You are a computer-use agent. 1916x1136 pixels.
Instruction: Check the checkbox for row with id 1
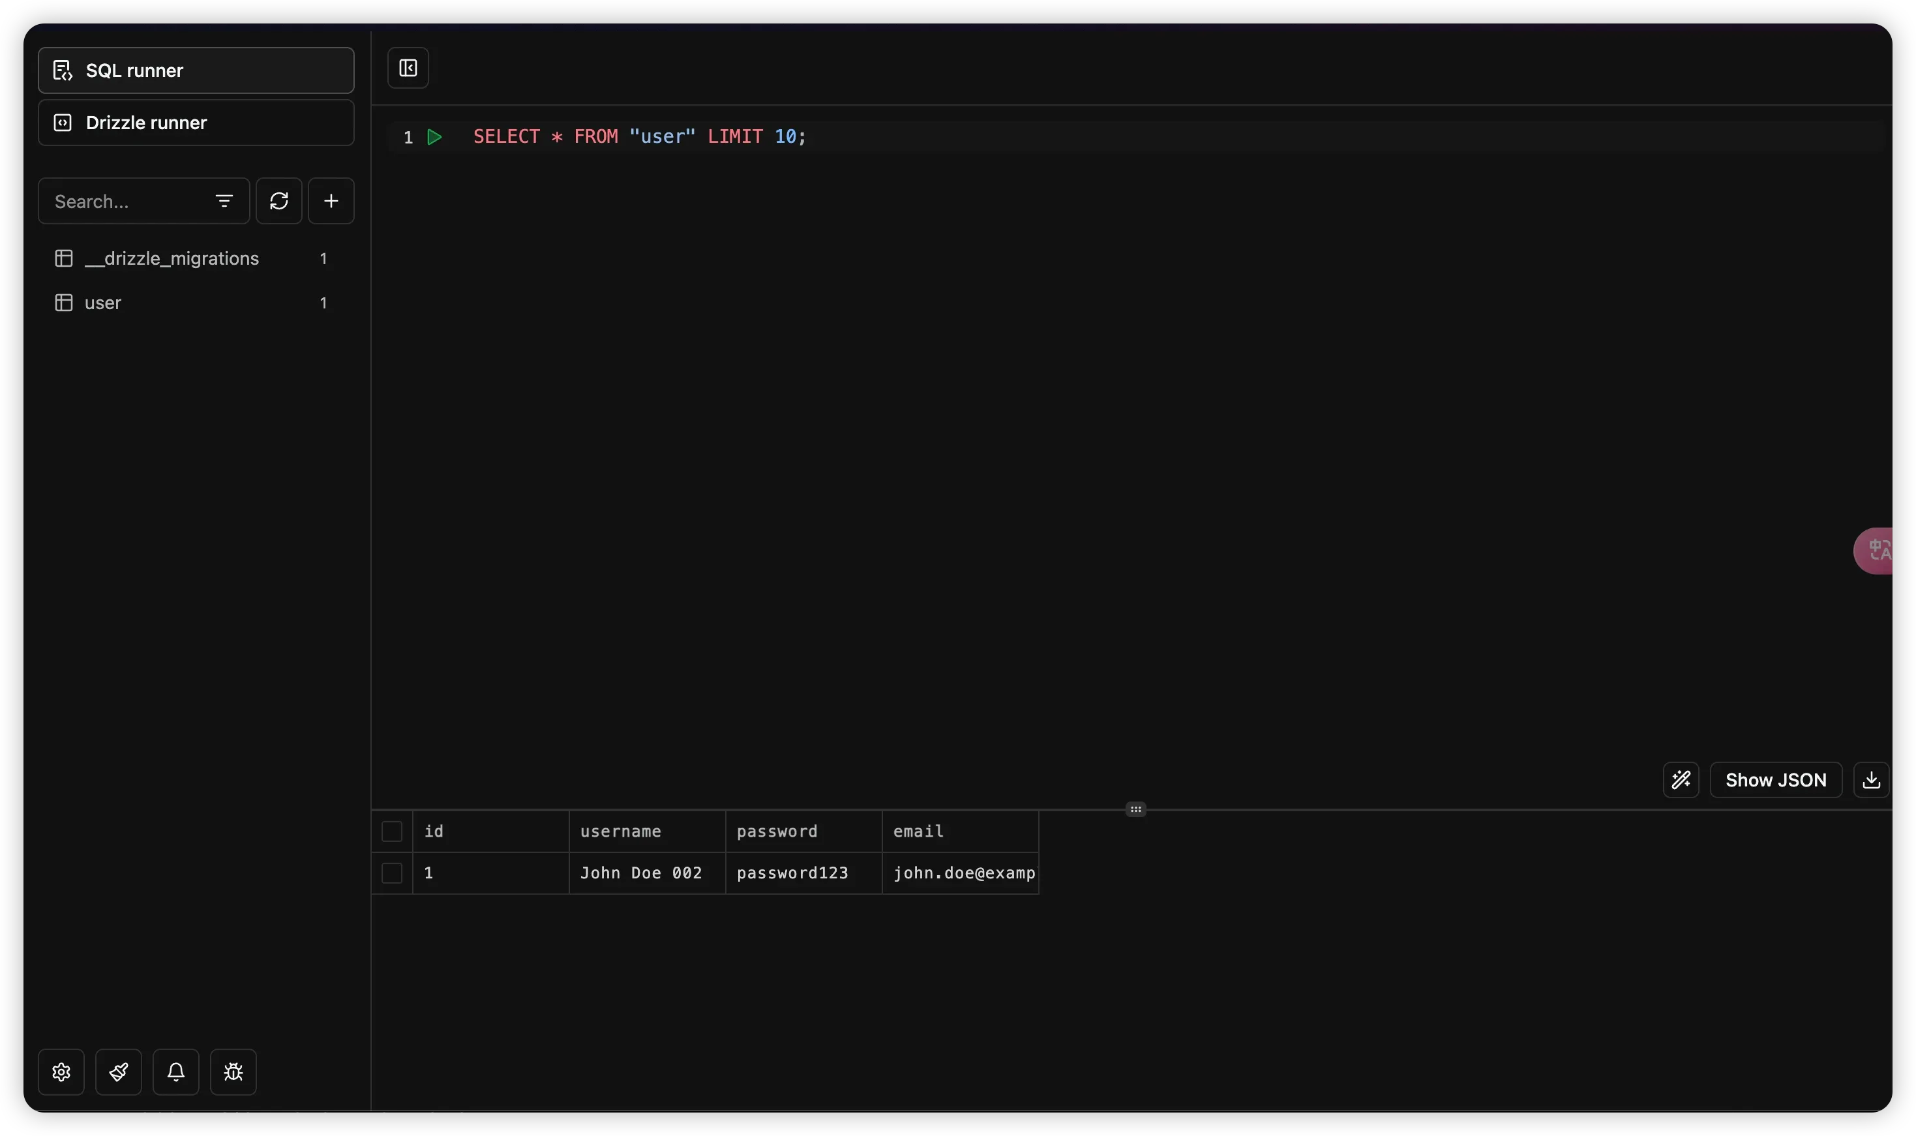pyautogui.click(x=392, y=873)
